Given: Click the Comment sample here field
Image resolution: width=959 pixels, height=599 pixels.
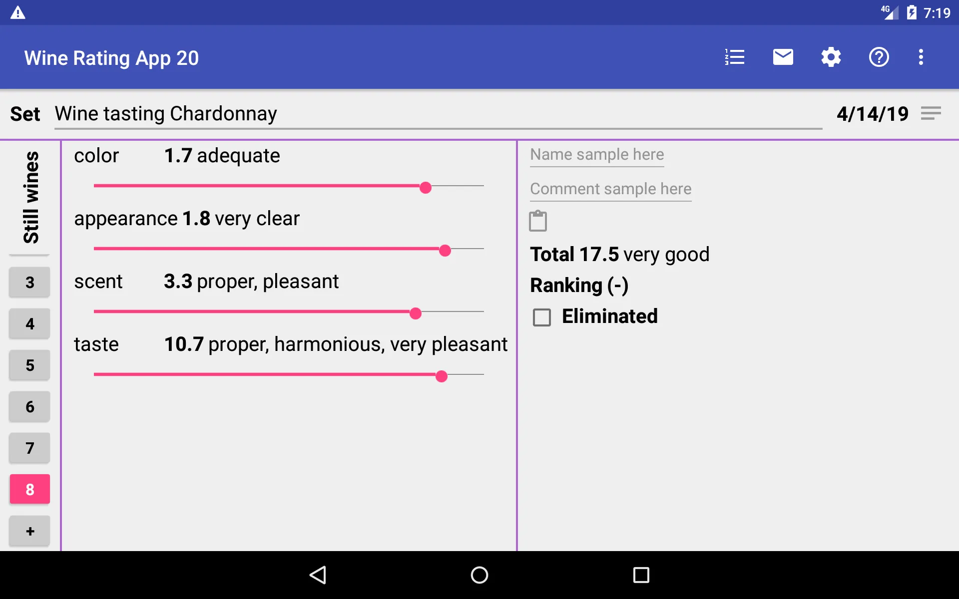Looking at the screenshot, I should click(610, 188).
